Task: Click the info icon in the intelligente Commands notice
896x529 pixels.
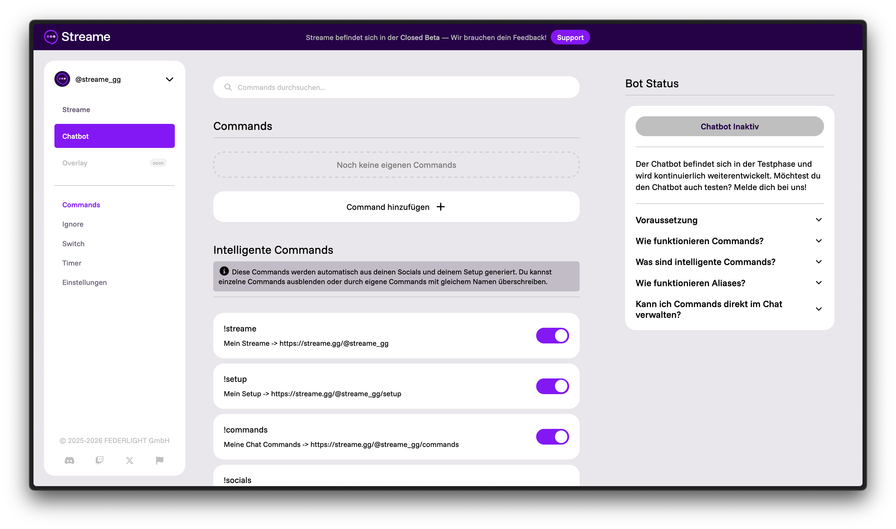Action: click(224, 271)
